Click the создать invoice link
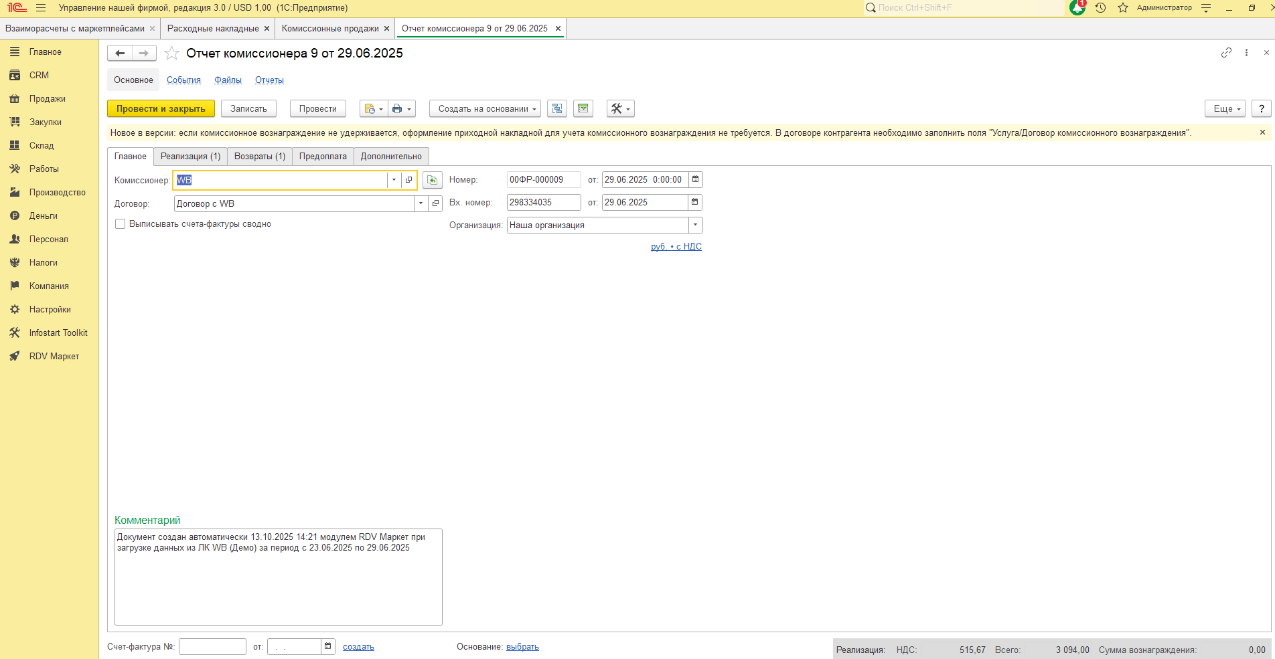Image resolution: width=1275 pixels, height=659 pixels. coord(358,647)
